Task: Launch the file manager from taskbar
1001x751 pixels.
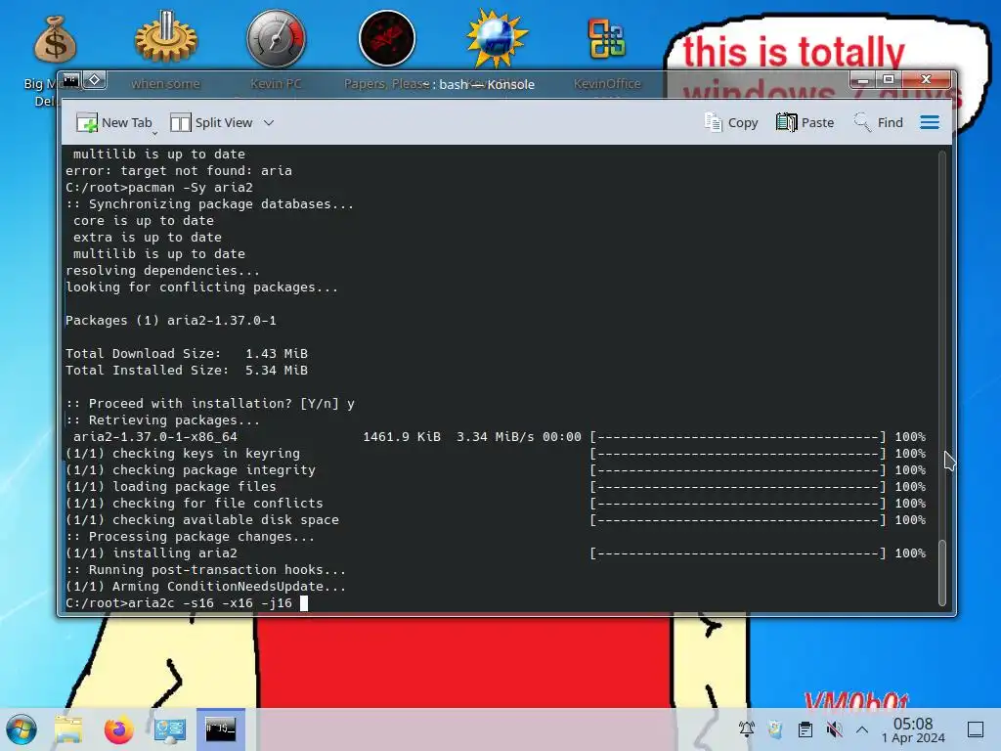Action: point(68,729)
